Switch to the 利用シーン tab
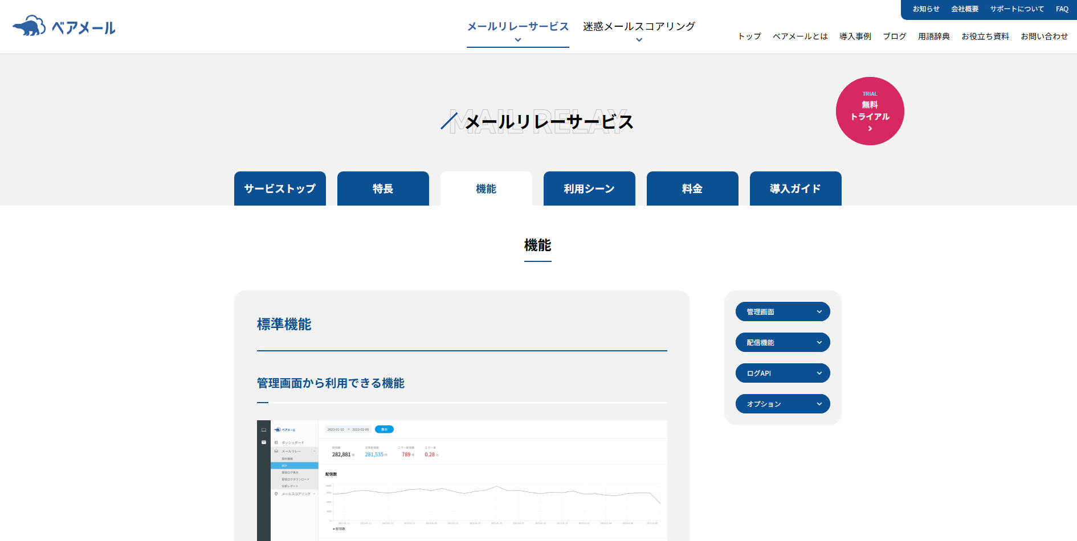 pos(589,188)
